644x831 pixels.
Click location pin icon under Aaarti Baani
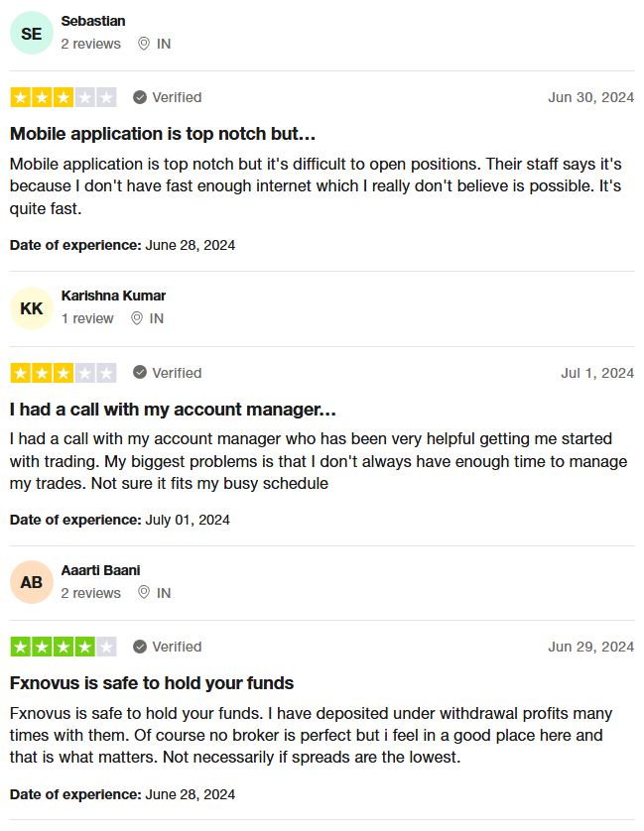tap(144, 593)
